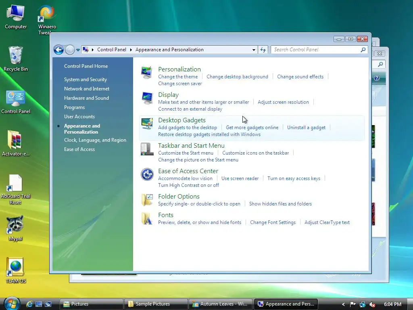Open the Desktop Gadgets category icon
The width and height of the screenshot is (413, 310).
[x=147, y=124]
